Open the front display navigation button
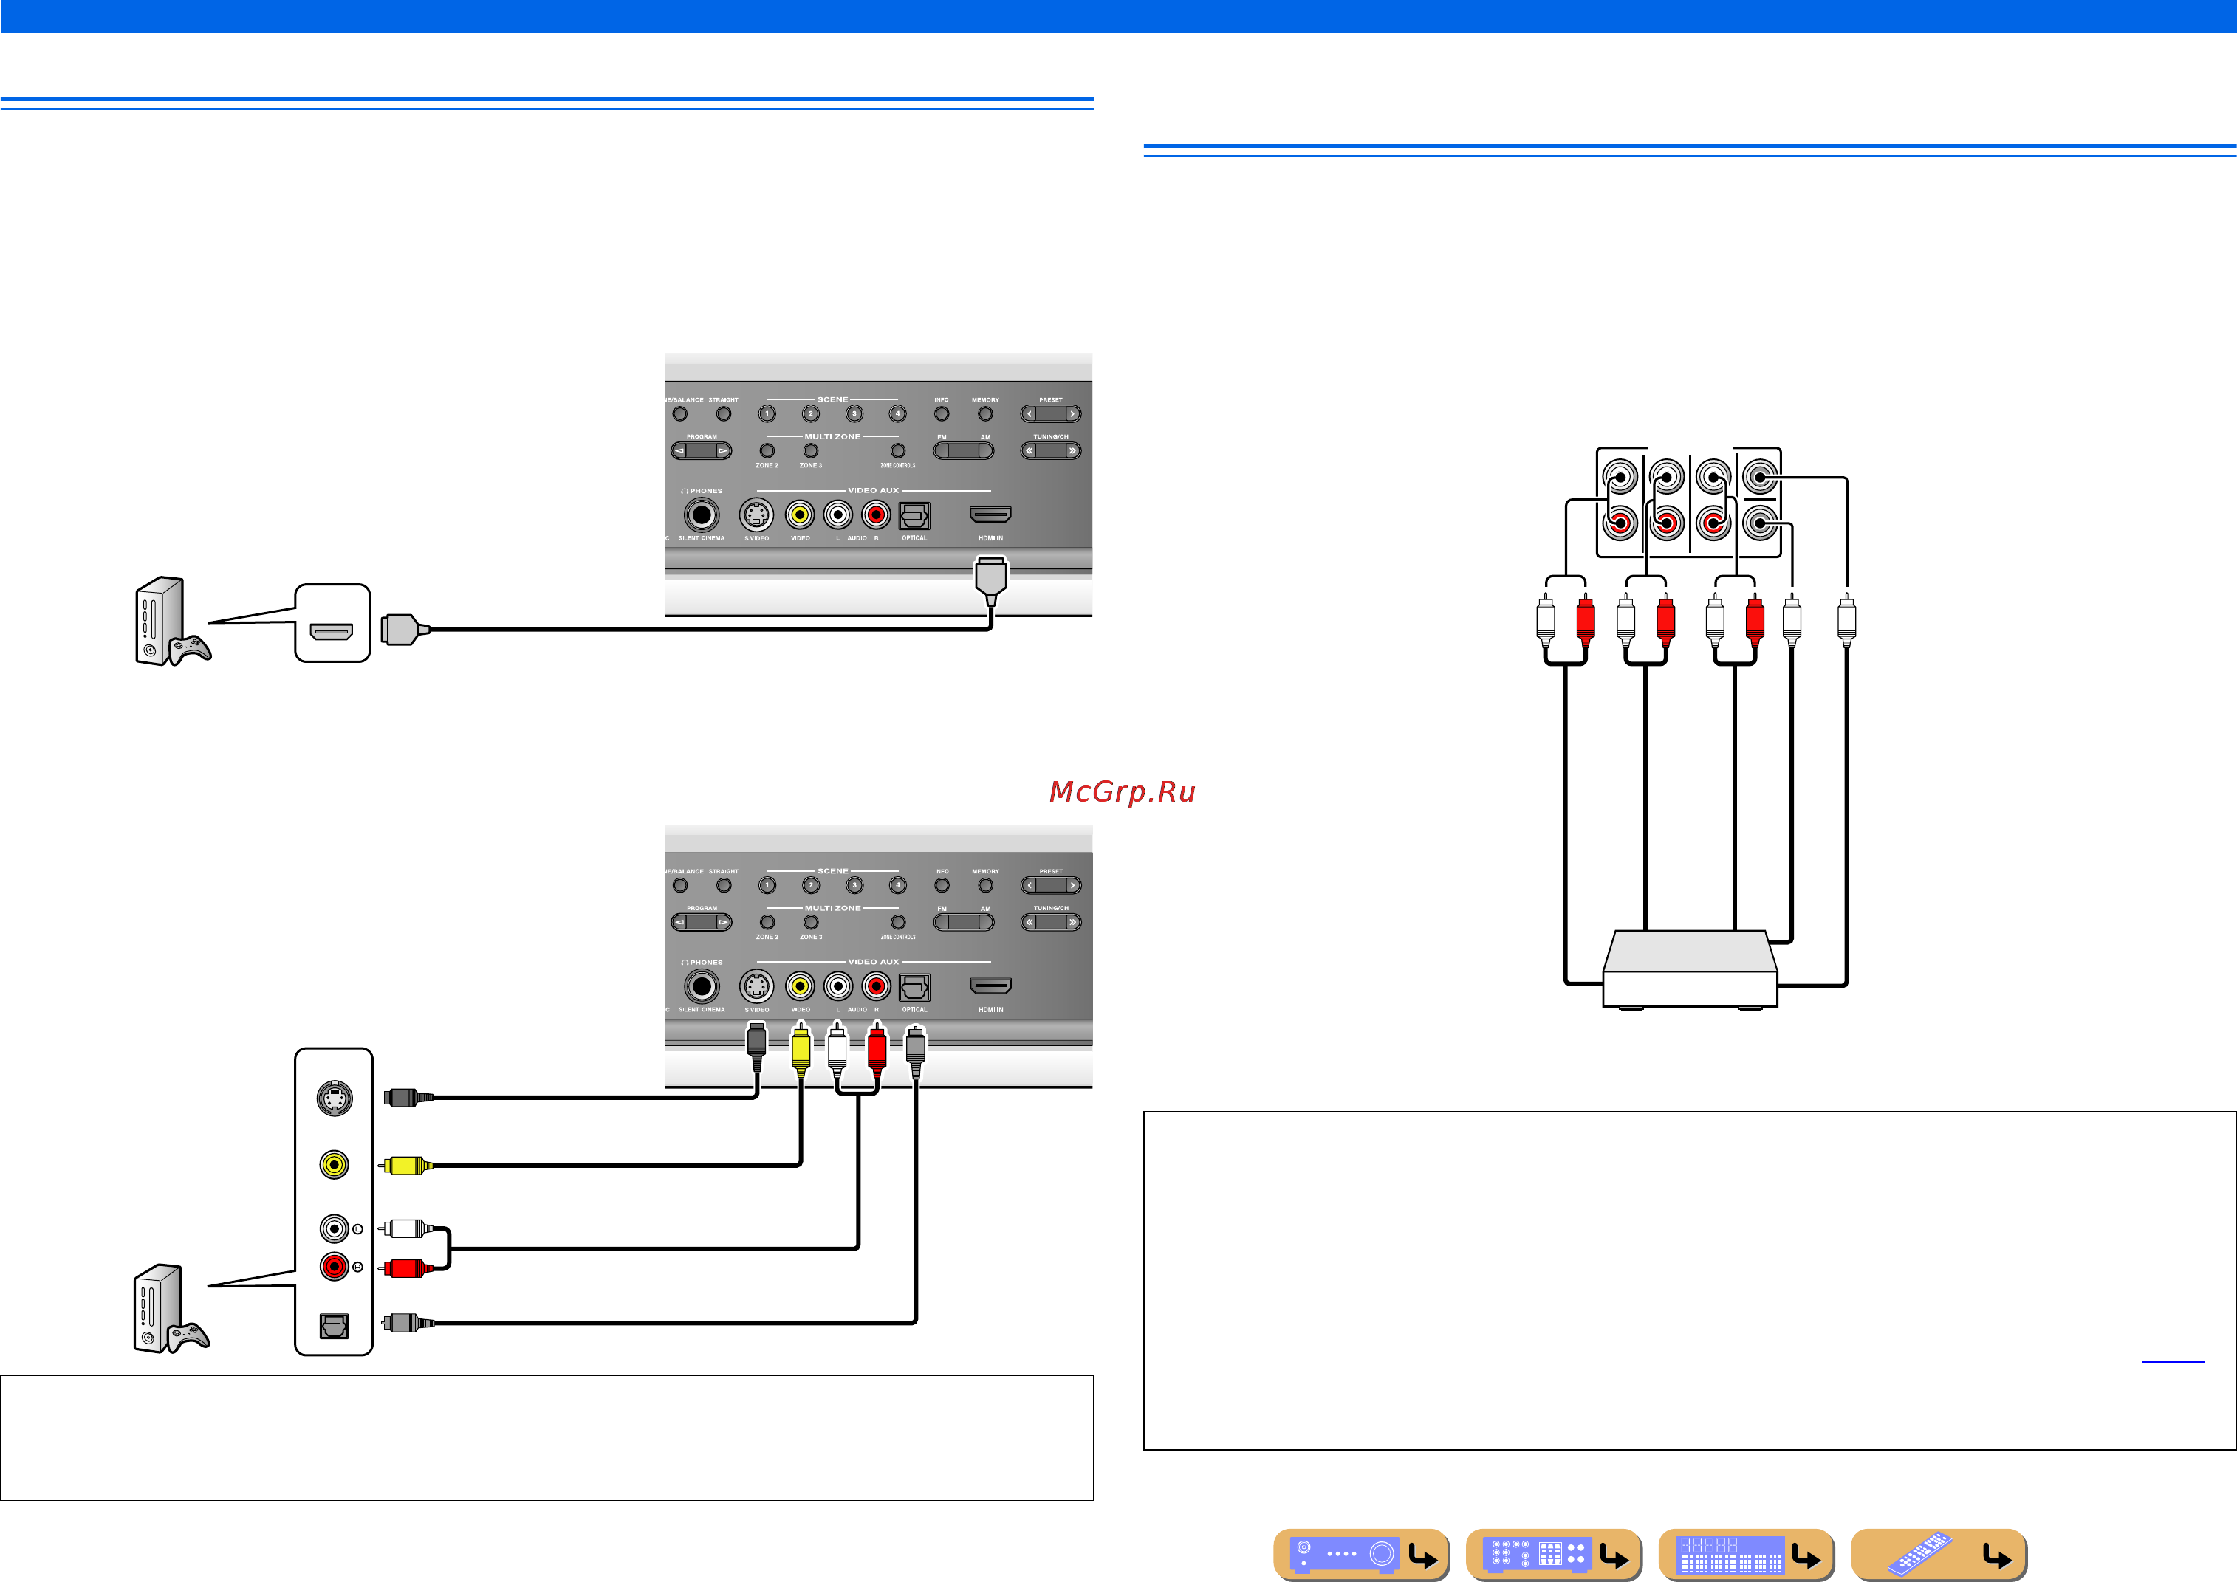2237x1582 pixels. [x=1745, y=1554]
